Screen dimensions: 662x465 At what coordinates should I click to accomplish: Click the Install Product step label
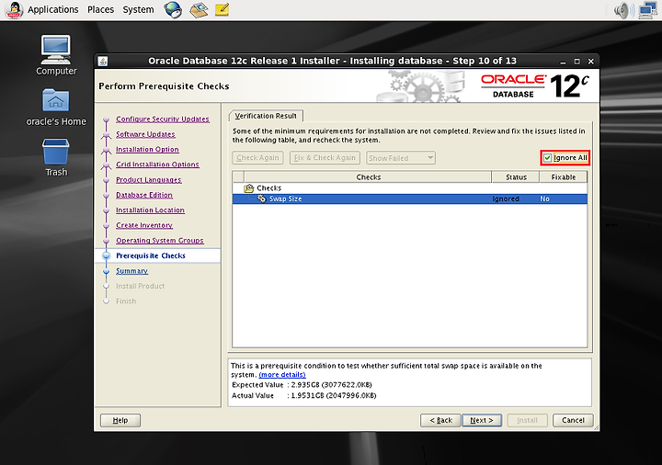tap(140, 286)
